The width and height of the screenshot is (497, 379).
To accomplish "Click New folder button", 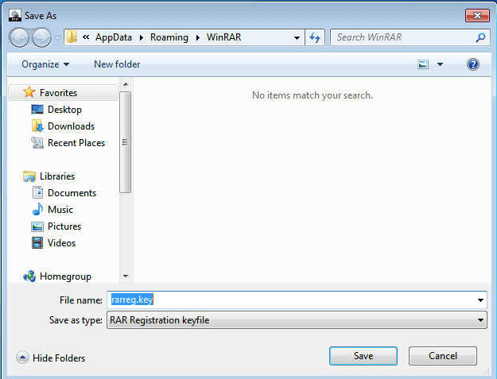I will coord(117,64).
